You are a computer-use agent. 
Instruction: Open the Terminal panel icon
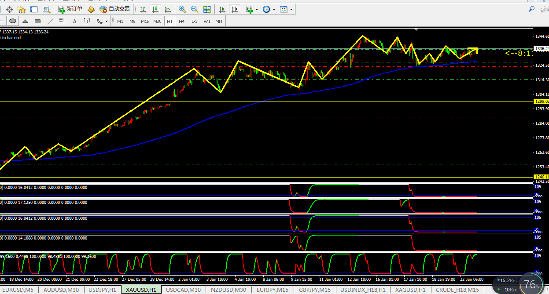coord(34,9)
